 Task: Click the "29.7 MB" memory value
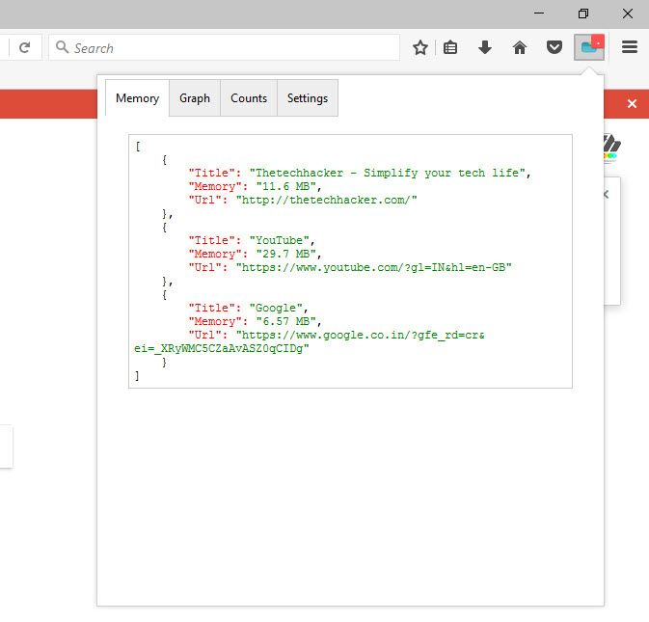(286, 254)
